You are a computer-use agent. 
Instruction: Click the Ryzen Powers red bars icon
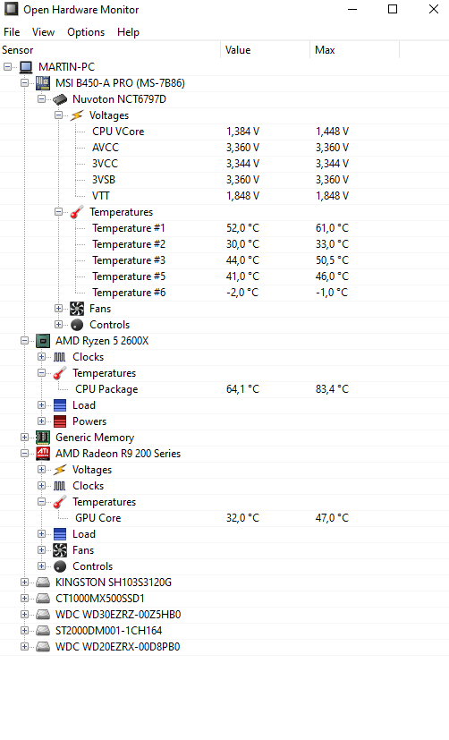coord(60,421)
